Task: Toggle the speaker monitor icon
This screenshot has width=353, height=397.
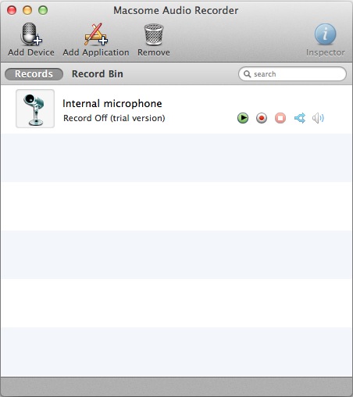Action: (x=318, y=118)
